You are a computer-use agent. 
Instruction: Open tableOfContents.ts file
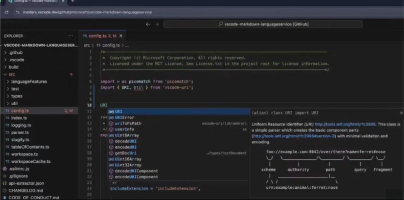[39, 147]
